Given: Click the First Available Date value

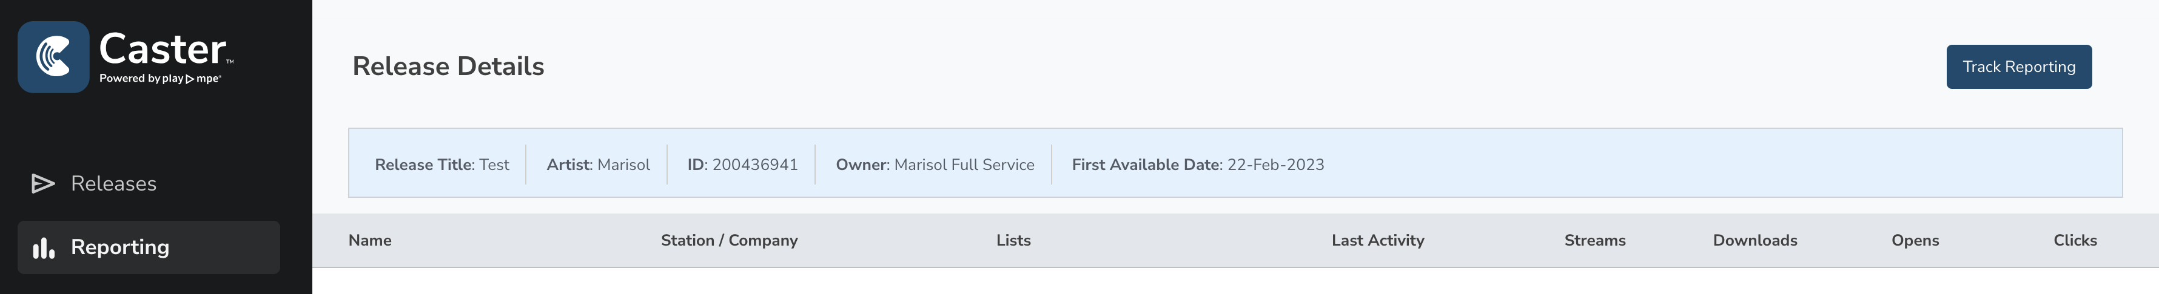Looking at the screenshot, I should pyautogui.click(x=1275, y=165).
